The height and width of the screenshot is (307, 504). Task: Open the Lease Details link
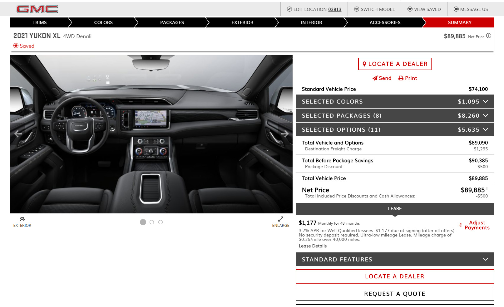pyautogui.click(x=313, y=246)
